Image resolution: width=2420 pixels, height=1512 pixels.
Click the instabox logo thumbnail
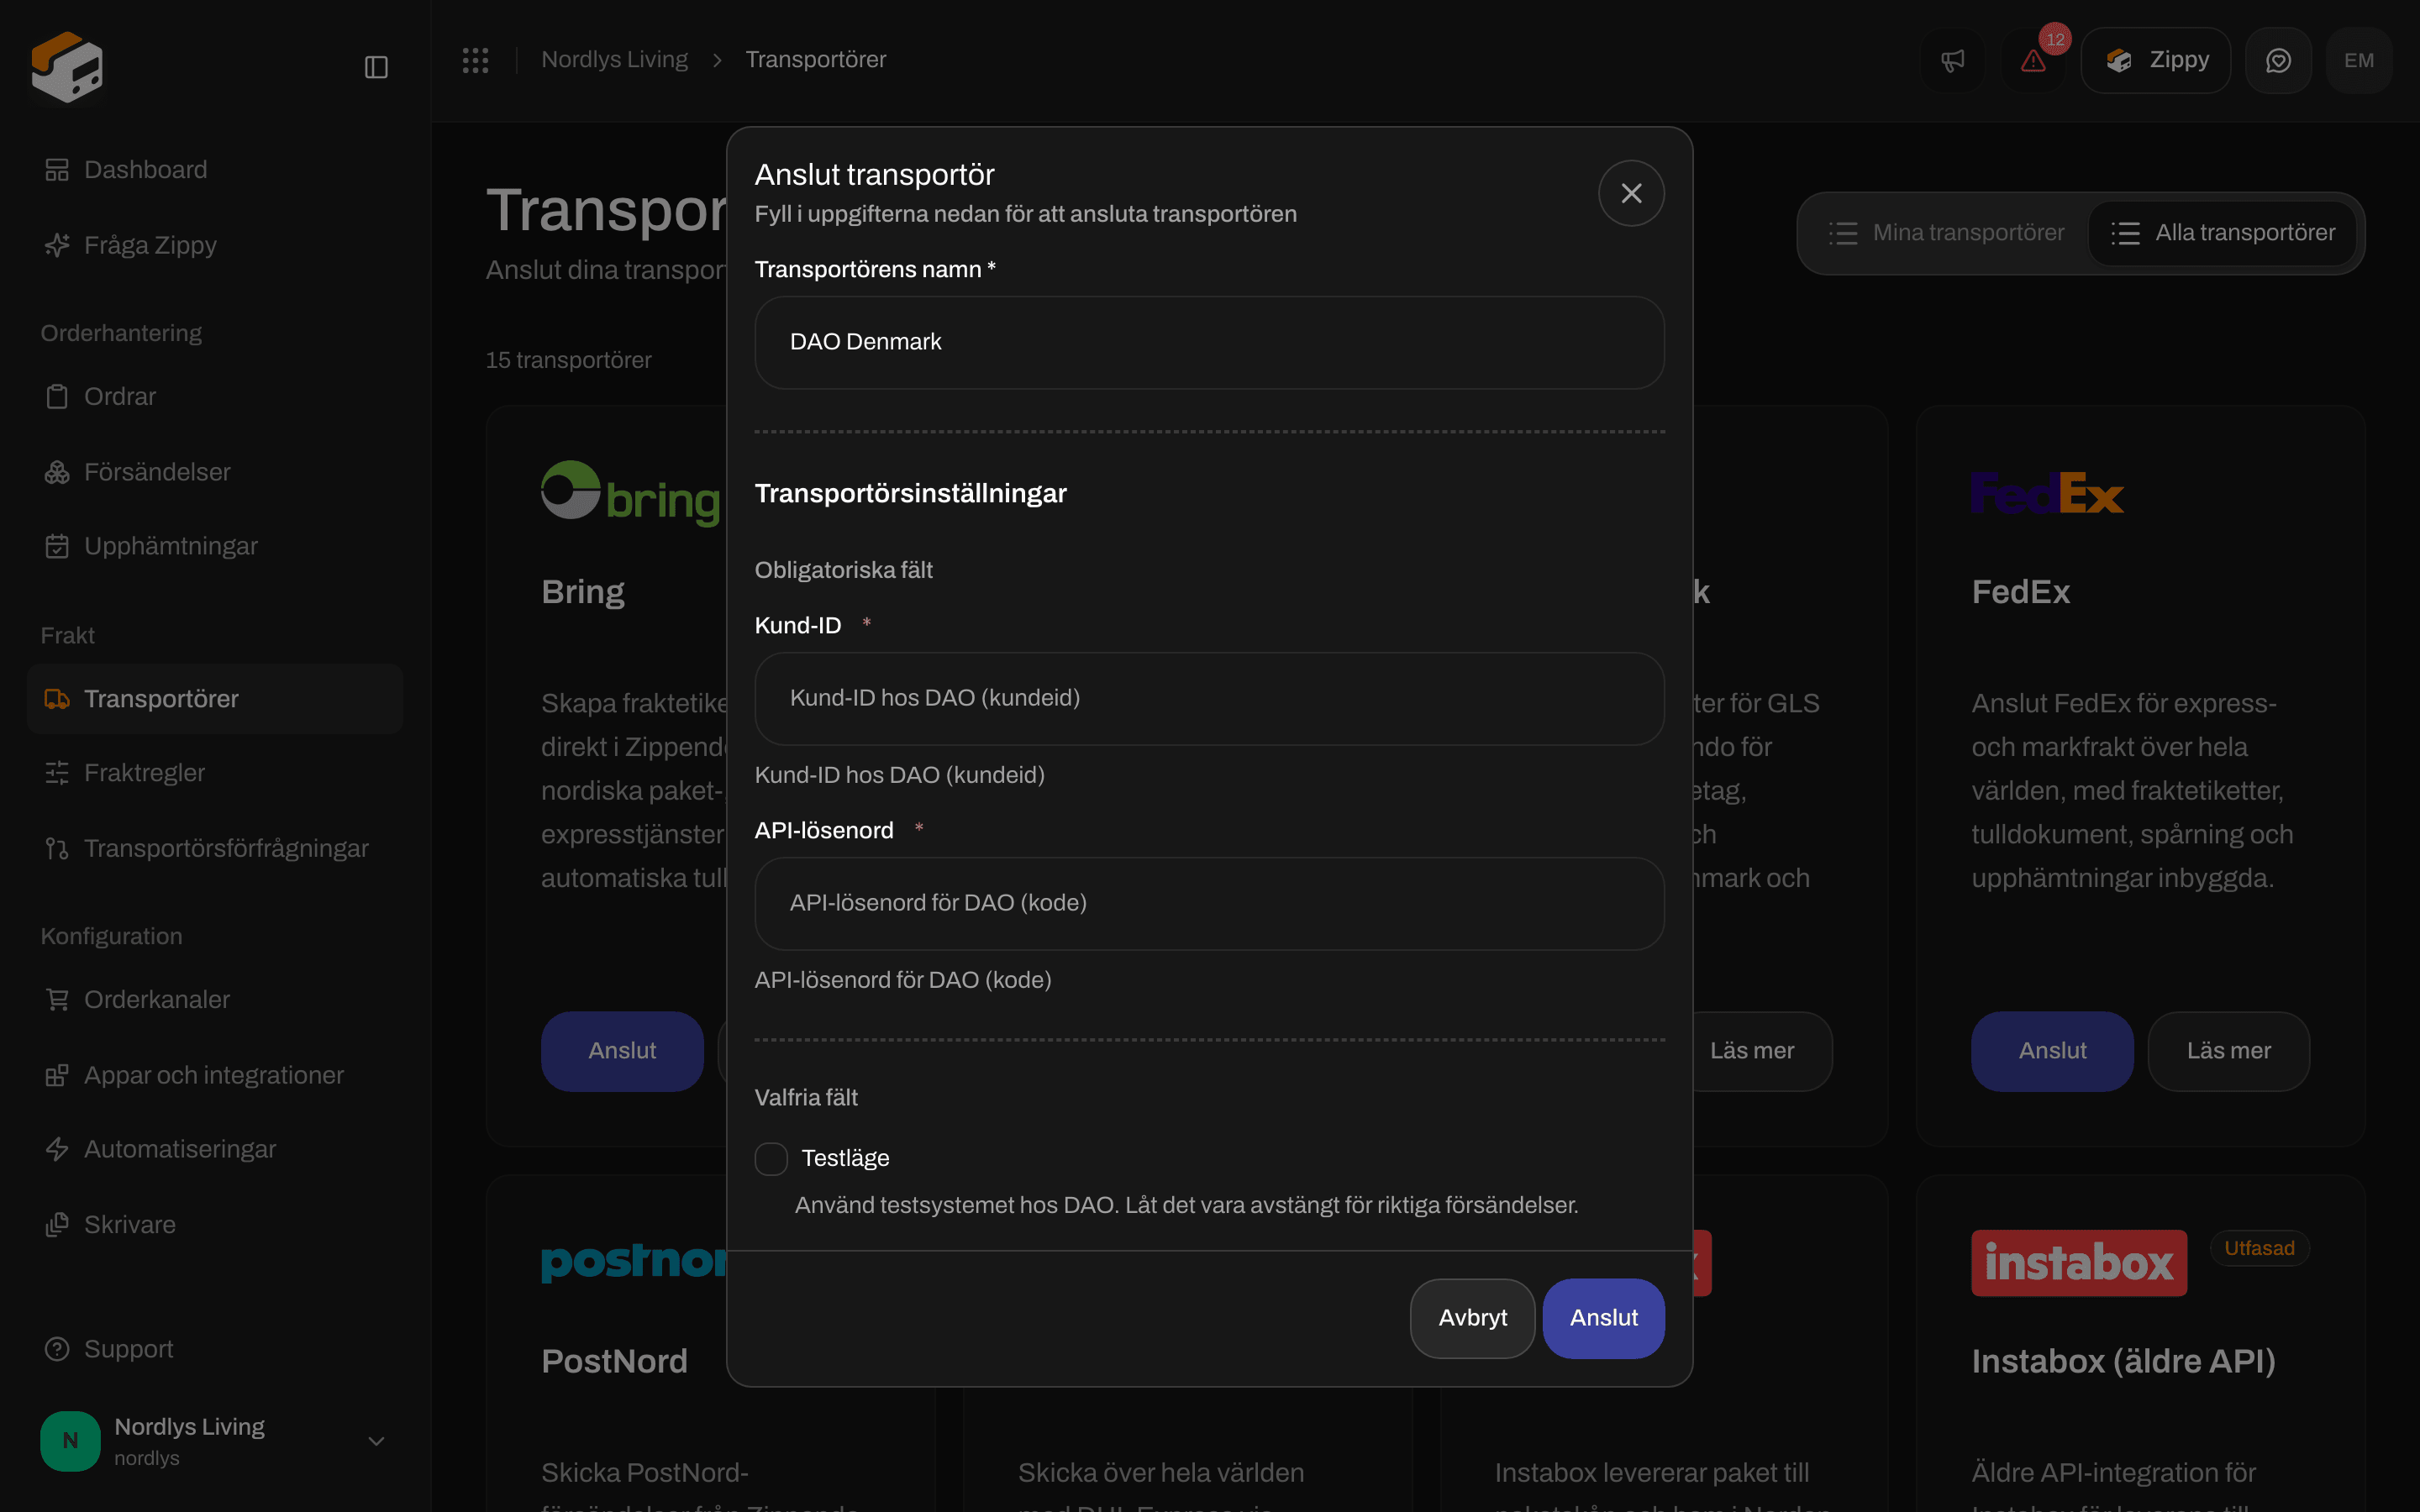[x=2079, y=1263]
